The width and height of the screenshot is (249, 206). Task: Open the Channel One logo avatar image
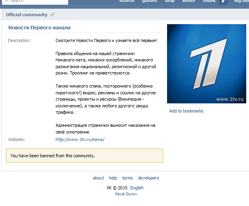pyautogui.click(x=206, y=64)
